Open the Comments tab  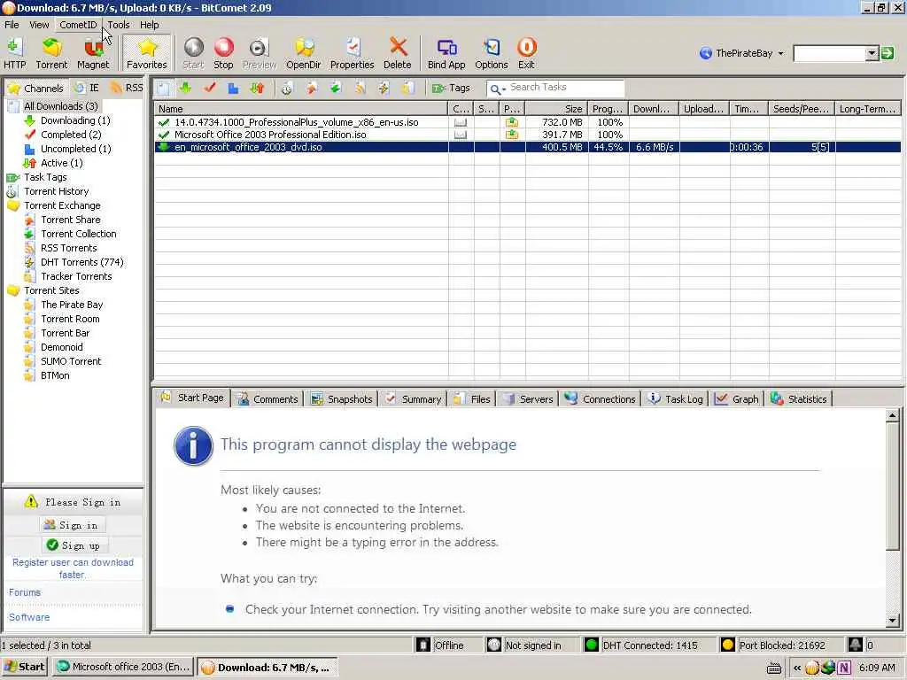click(x=267, y=399)
